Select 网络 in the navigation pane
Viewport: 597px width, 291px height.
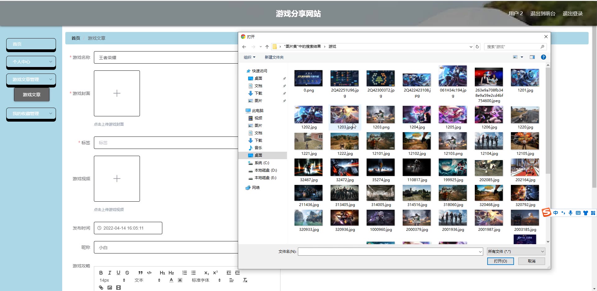click(256, 187)
